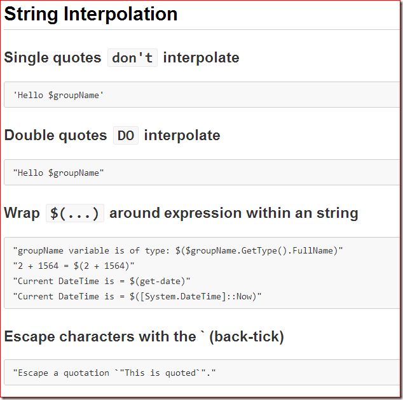Click the $(get-date) code line
403x400 pixels.
point(102,281)
